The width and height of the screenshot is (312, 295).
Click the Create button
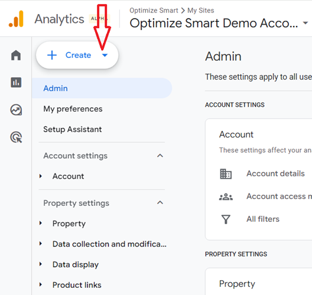(x=77, y=55)
